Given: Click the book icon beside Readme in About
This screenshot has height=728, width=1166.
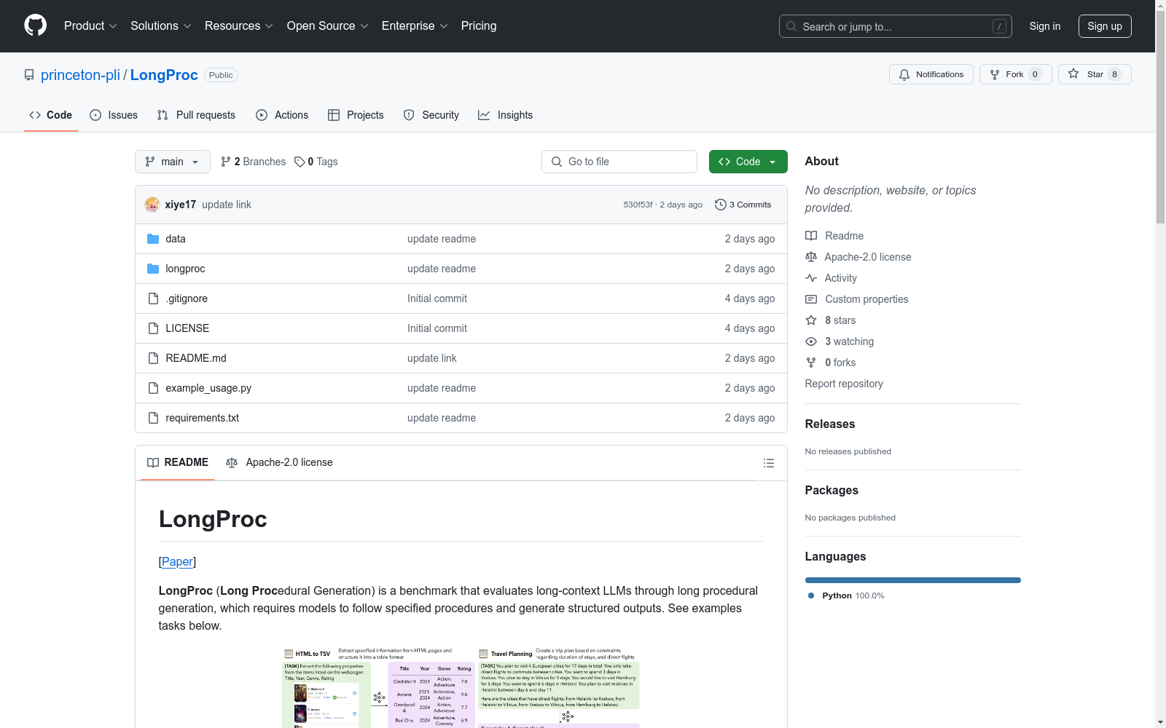Looking at the screenshot, I should (811, 236).
